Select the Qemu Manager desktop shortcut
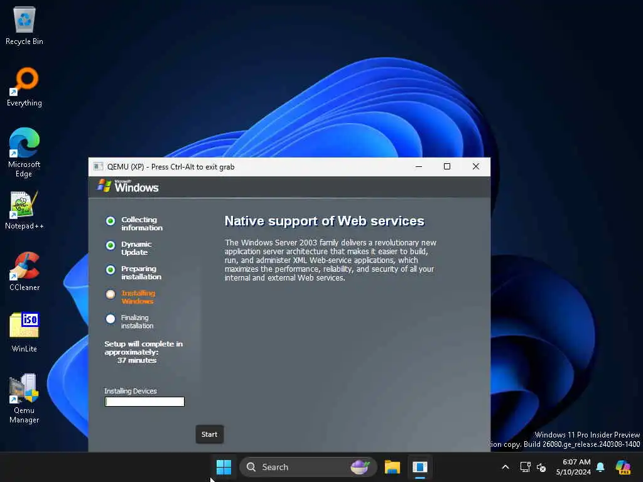Screen dimensions: 643x482 click(24, 399)
